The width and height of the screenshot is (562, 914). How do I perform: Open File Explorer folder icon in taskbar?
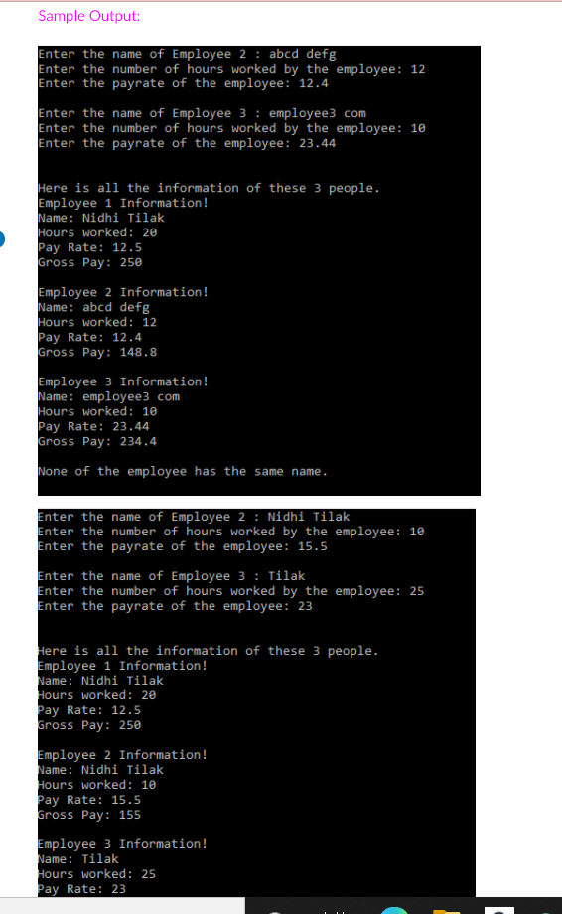coord(447,912)
